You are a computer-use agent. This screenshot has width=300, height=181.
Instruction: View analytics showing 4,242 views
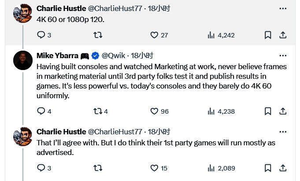click(x=221, y=35)
